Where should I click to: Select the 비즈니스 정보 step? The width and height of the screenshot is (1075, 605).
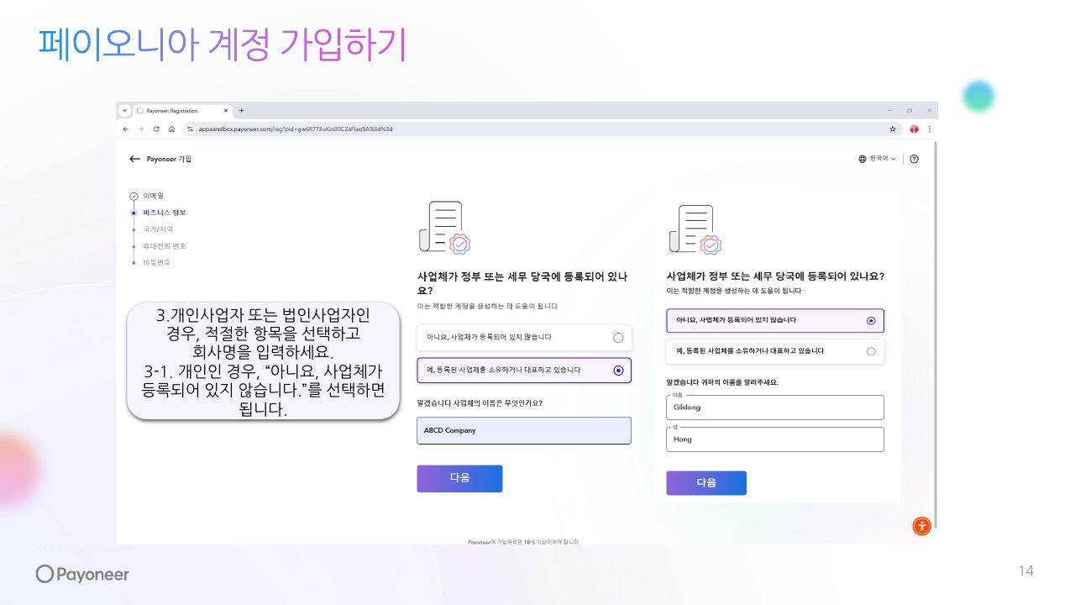165,213
